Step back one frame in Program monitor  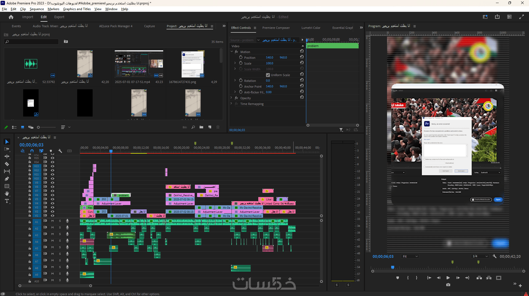pyautogui.click(x=439, y=278)
